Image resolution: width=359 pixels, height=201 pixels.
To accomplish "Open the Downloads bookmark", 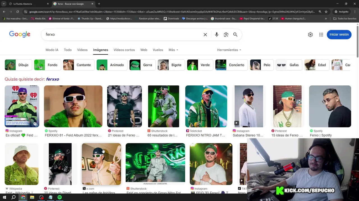I will pos(171,19).
